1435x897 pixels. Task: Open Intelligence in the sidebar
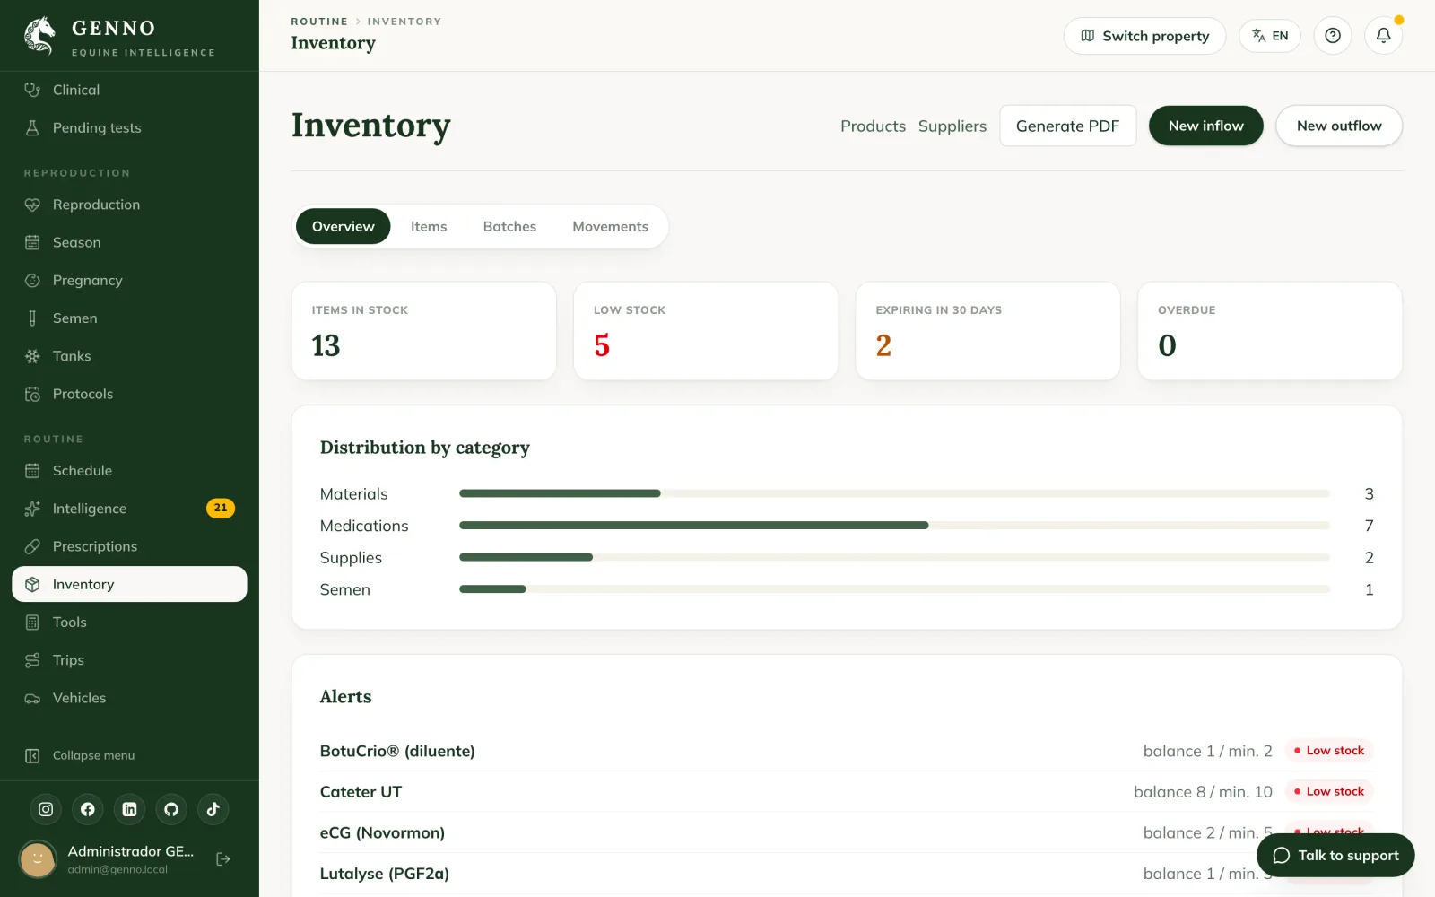point(129,509)
